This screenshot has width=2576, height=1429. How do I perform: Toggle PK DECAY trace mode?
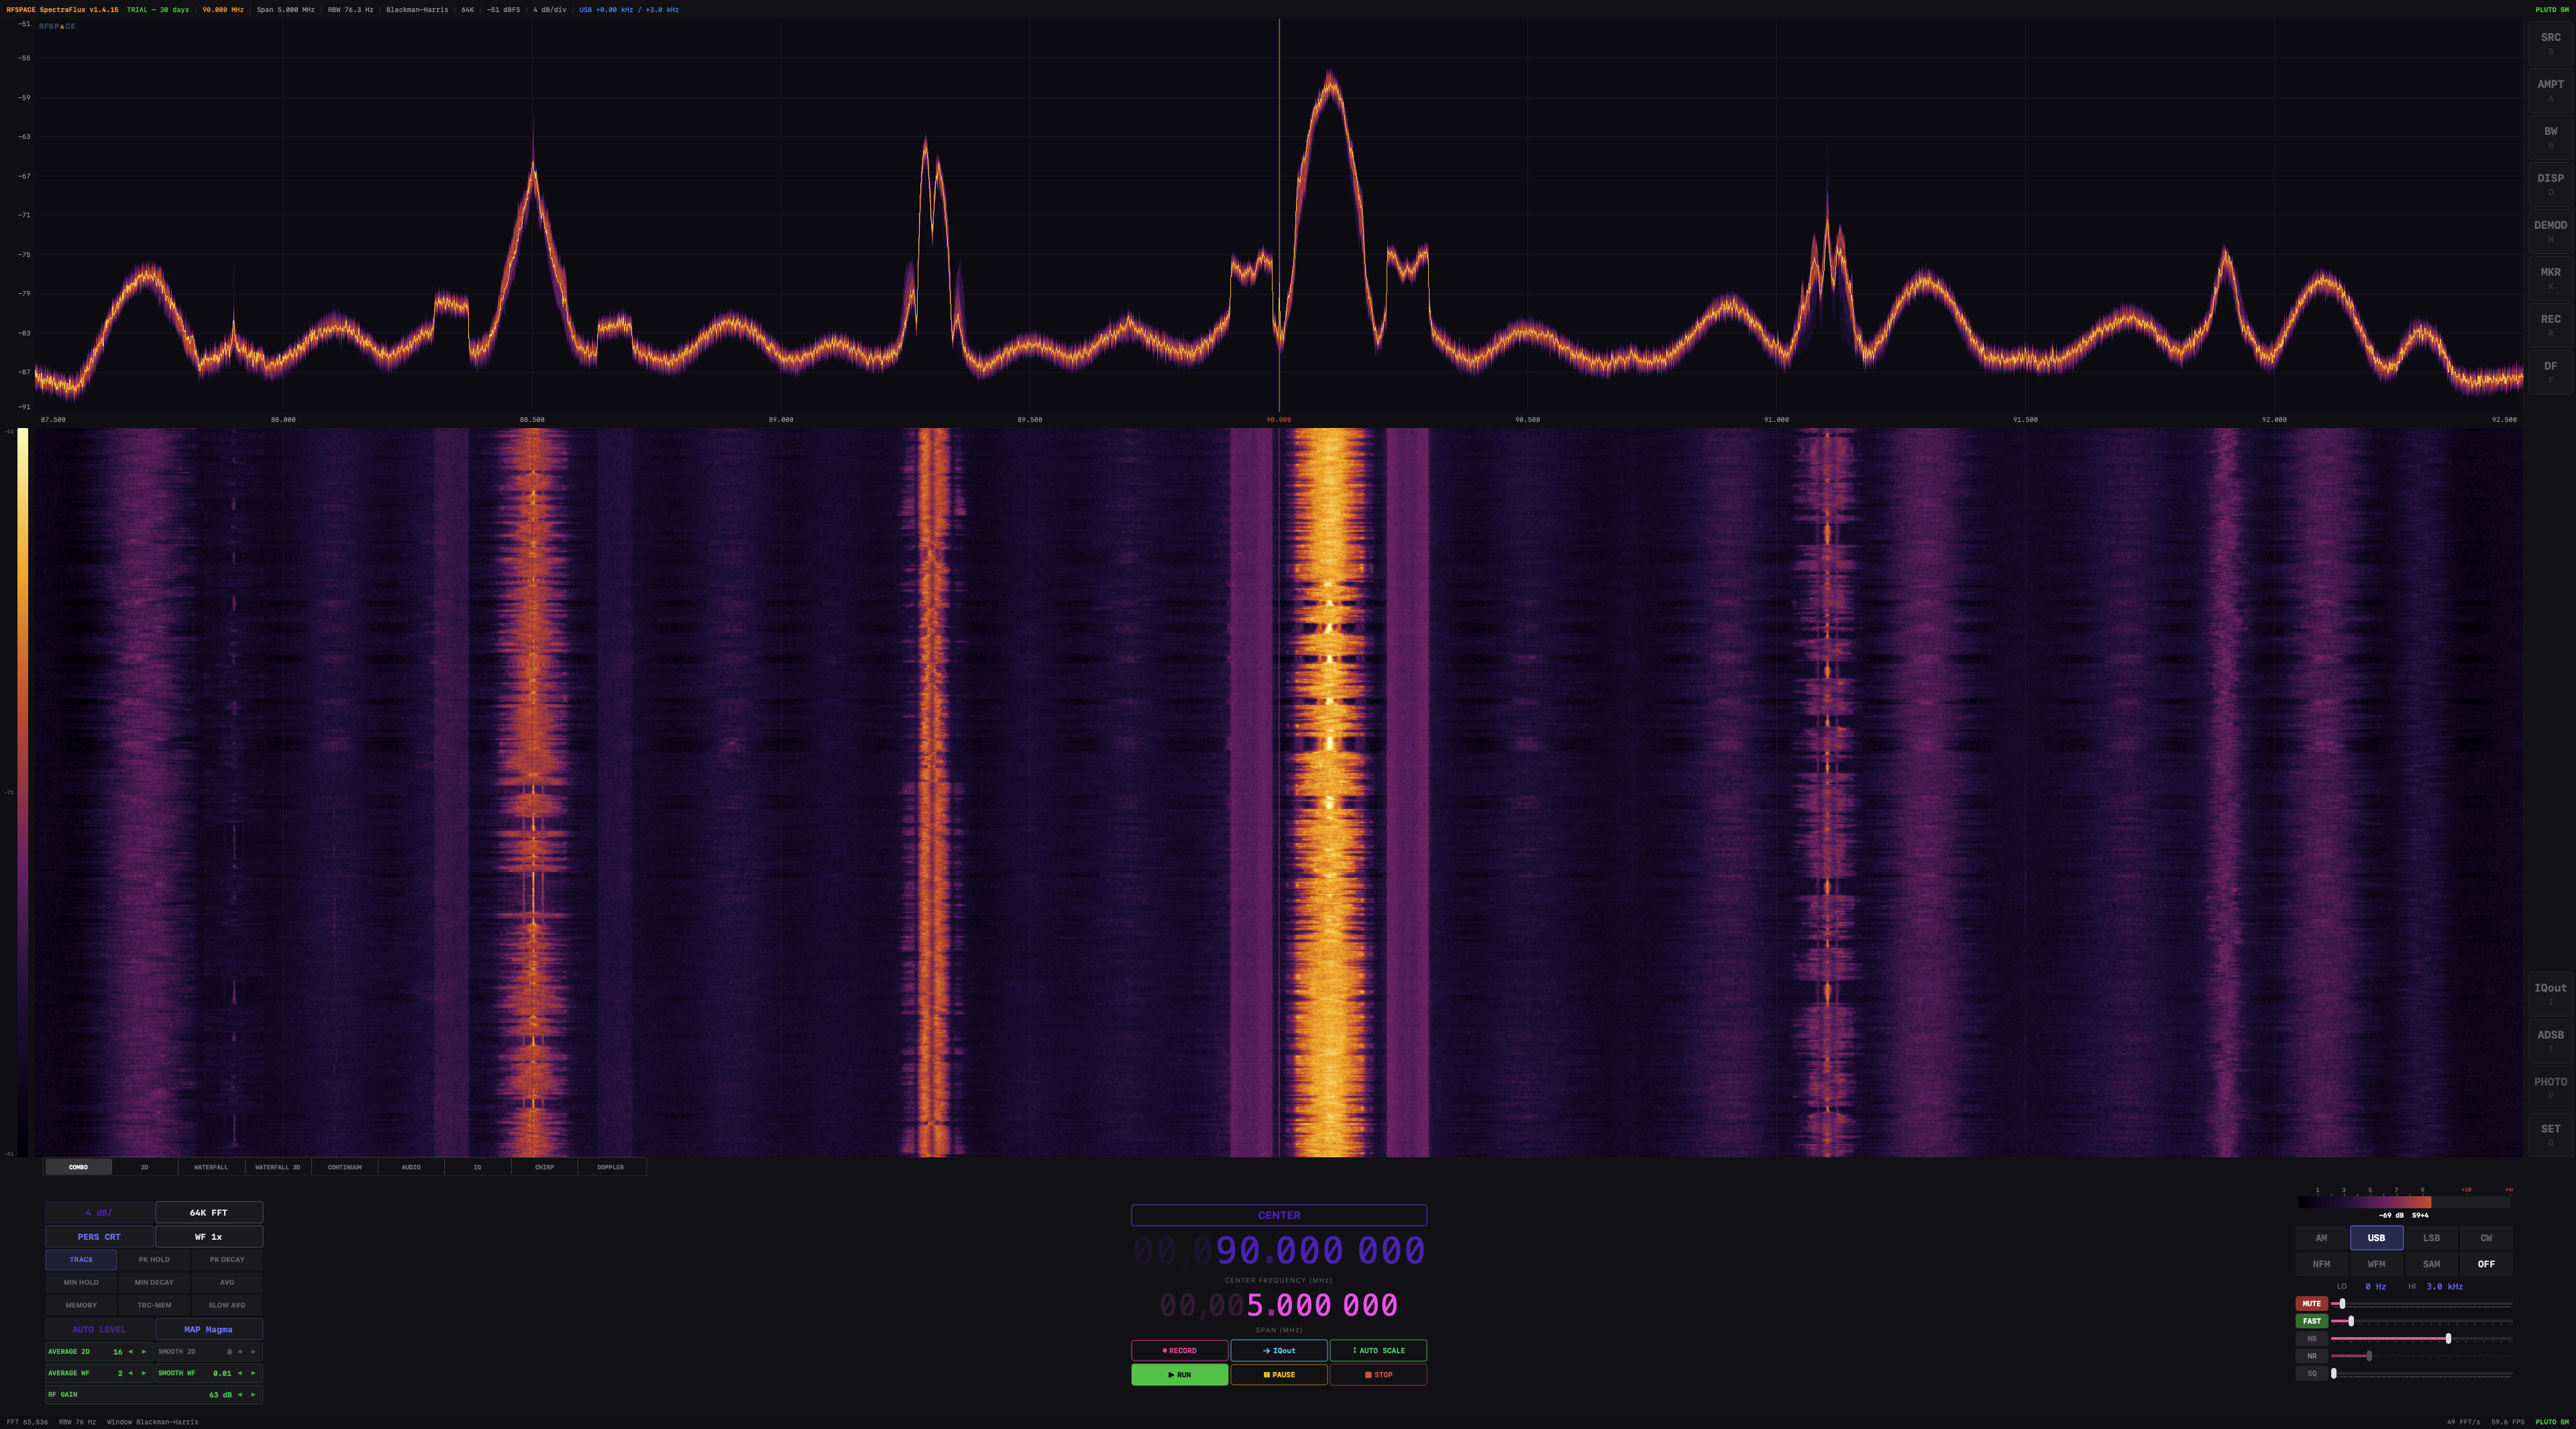[x=227, y=1260]
